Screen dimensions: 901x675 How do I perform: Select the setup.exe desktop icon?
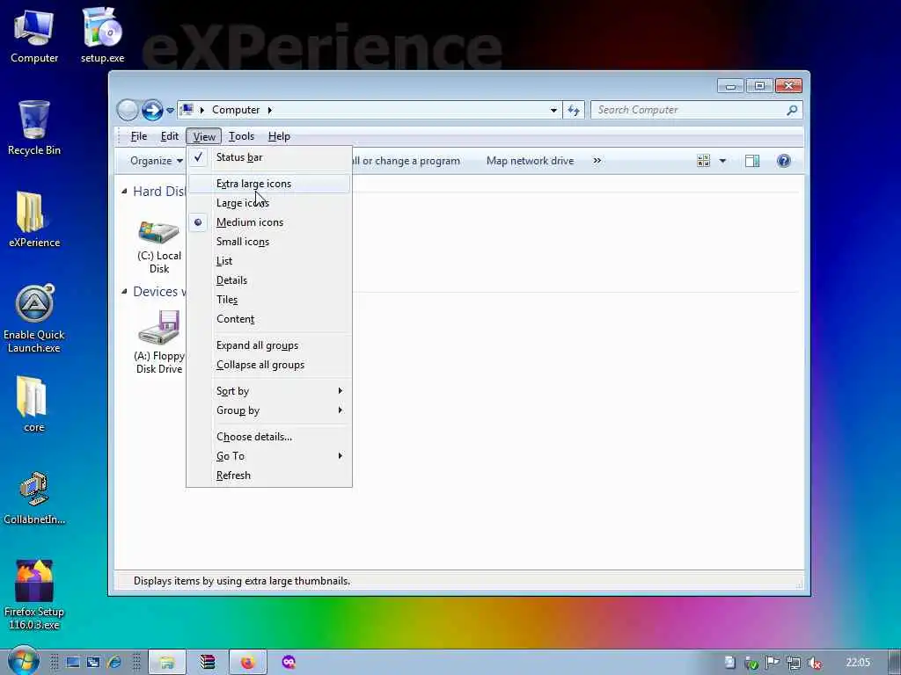pos(102,35)
